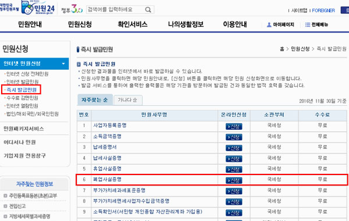This screenshot has width=349, height=221.
Task: Open 부가가치세과세표준증명 document link
Action: tap(119, 190)
